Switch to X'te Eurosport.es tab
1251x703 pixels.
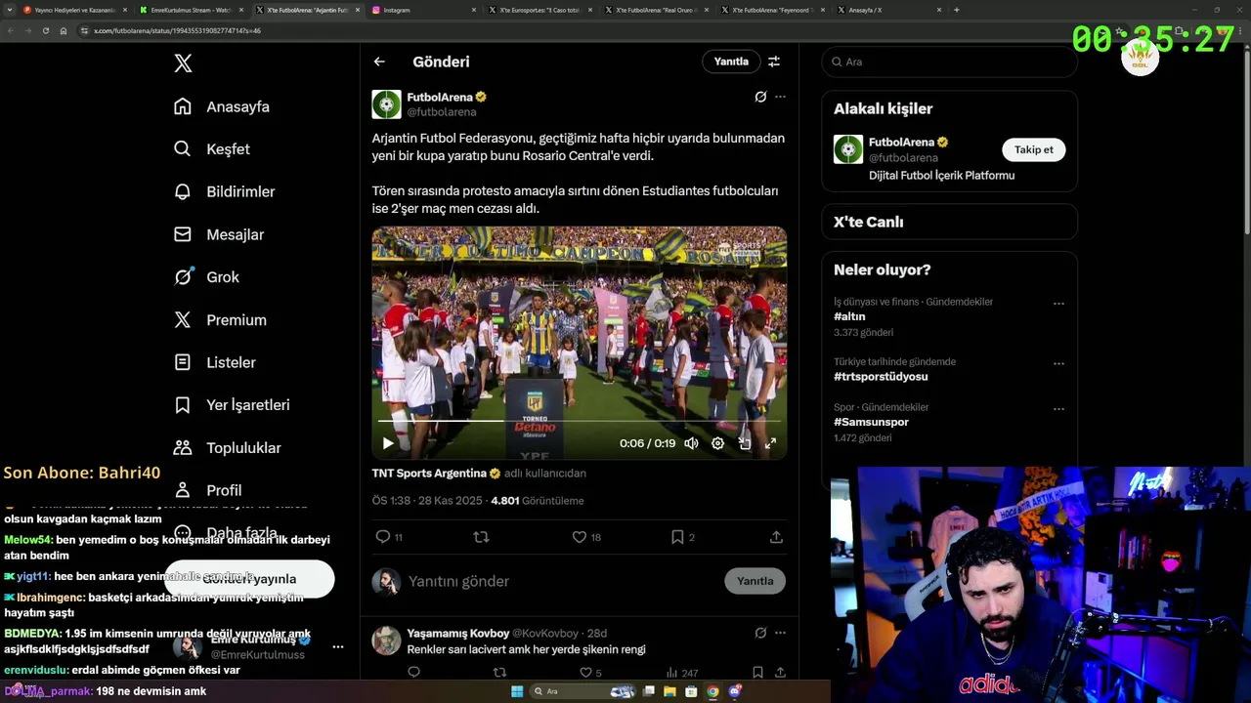pos(539,10)
